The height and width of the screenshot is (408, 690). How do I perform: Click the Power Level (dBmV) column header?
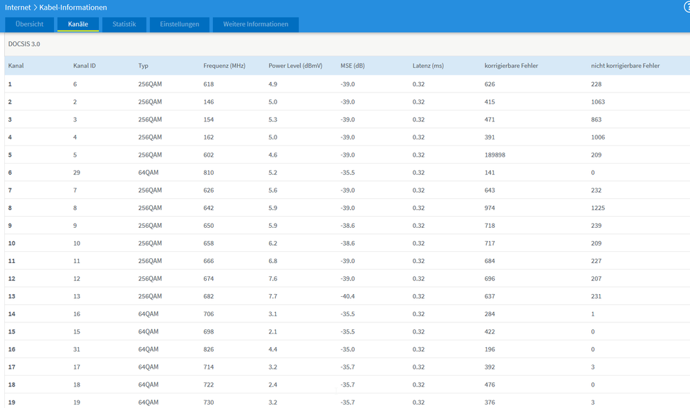point(295,66)
